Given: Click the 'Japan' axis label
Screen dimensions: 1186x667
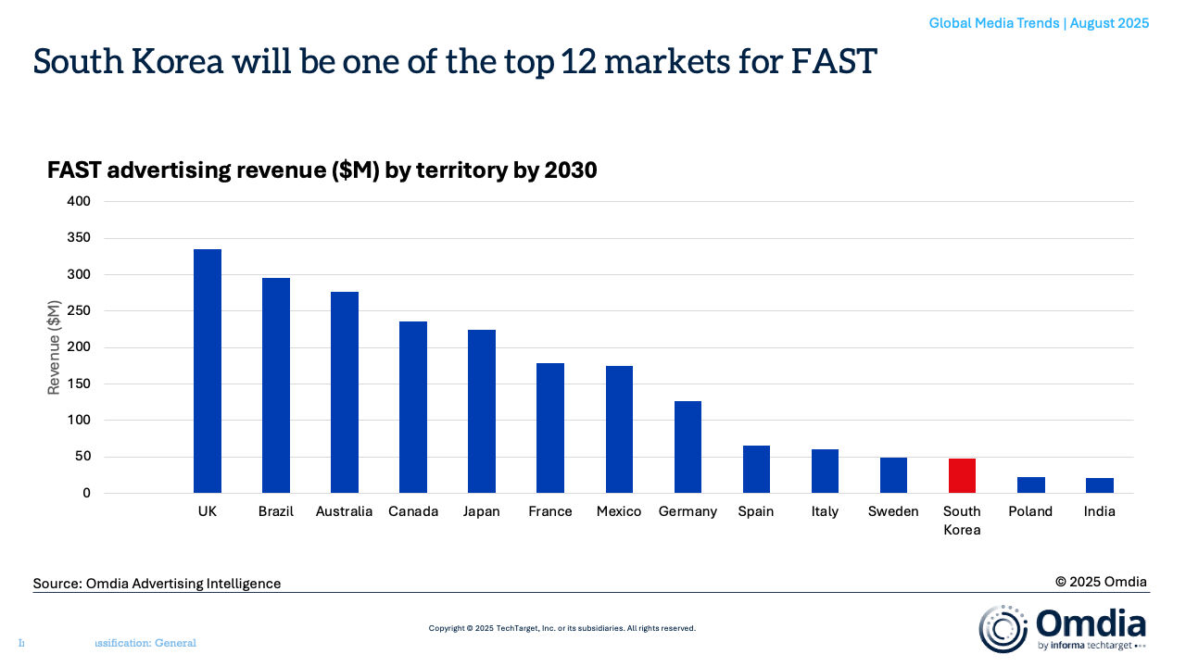Looking at the screenshot, I should tap(482, 511).
